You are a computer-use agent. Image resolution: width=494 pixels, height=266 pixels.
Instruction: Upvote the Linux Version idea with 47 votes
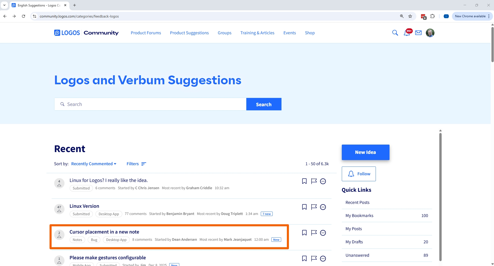tap(59, 209)
